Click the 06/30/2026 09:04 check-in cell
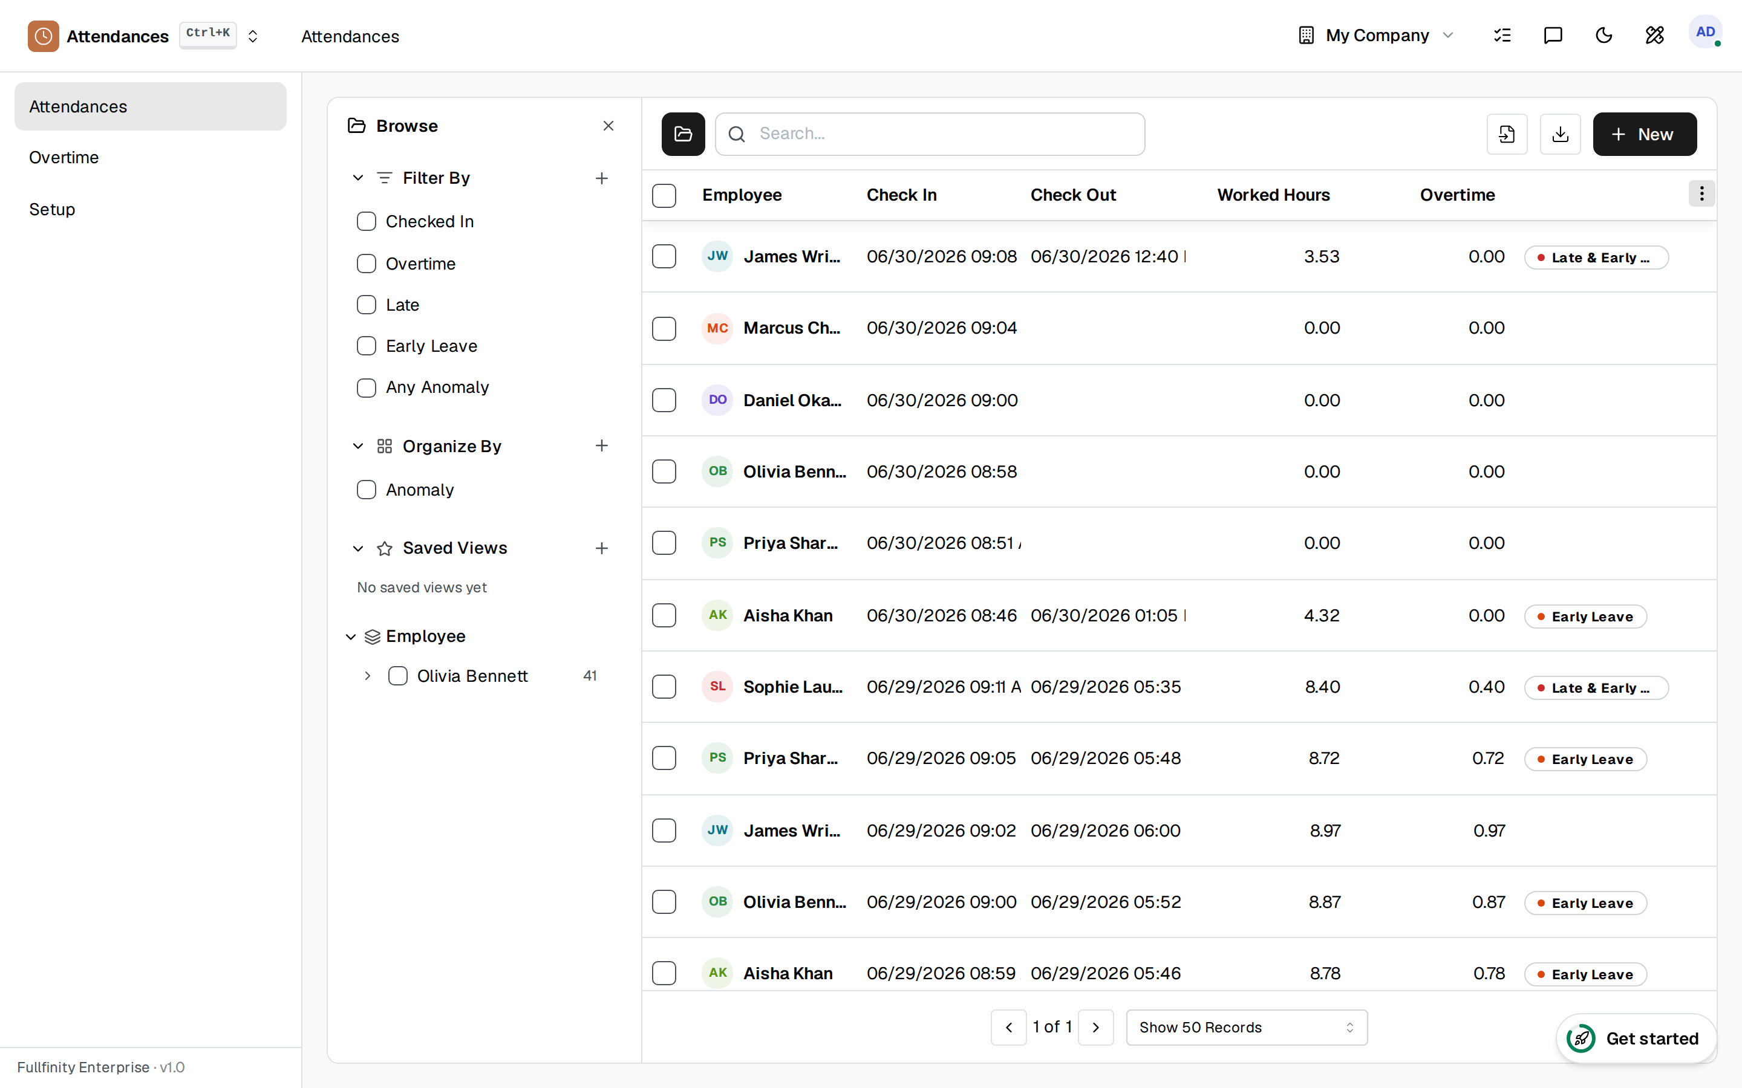The width and height of the screenshot is (1742, 1088). tap(942, 328)
